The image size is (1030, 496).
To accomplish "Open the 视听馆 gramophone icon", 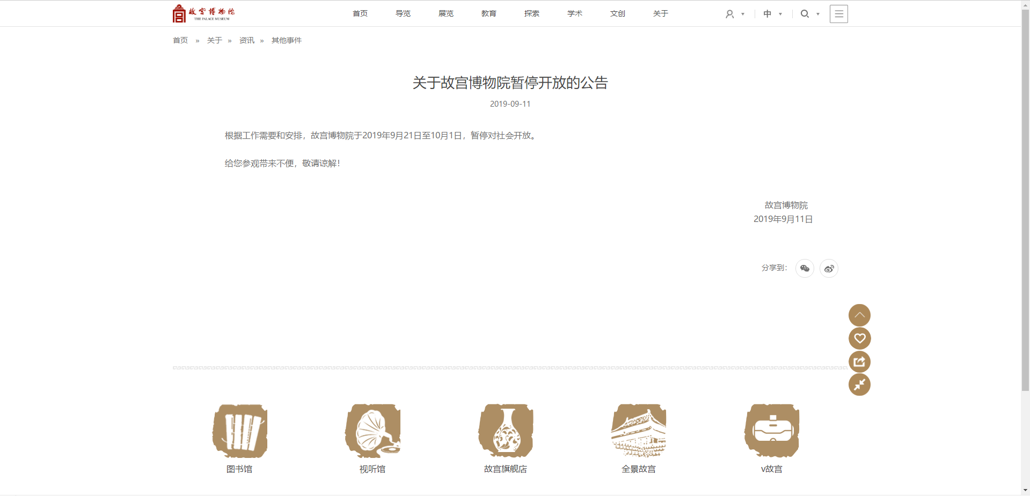I will coord(372,431).
